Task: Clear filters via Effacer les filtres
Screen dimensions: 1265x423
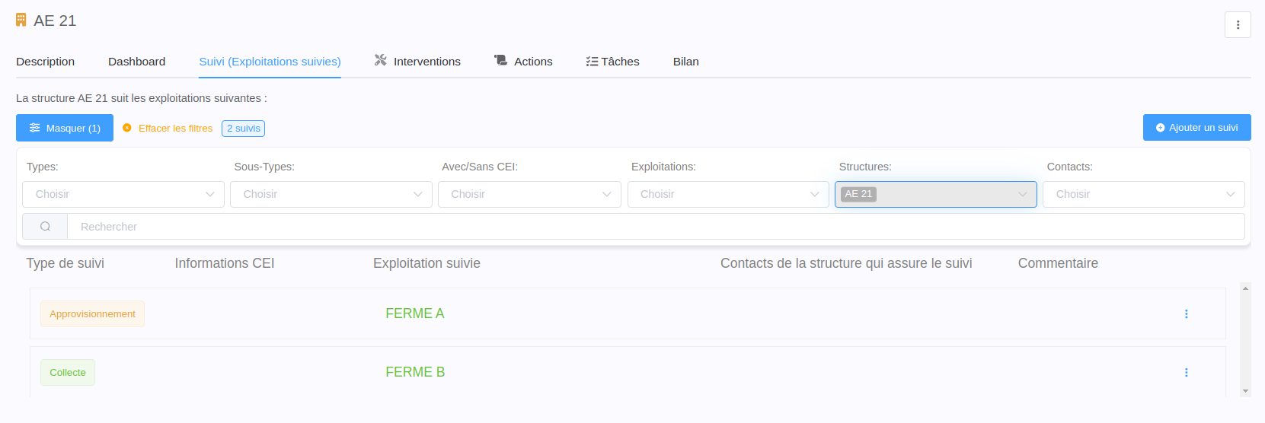Action: (175, 129)
